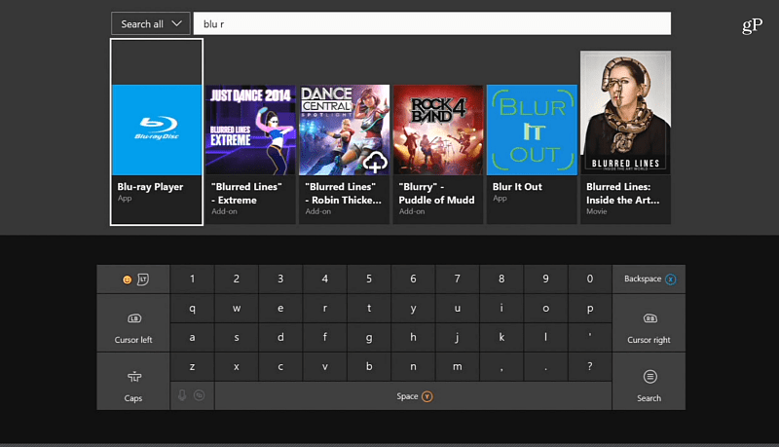Click the search text field containing 'blu r'
Image resolution: width=779 pixels, height=447 pixels.
click(x=432, y=23)
